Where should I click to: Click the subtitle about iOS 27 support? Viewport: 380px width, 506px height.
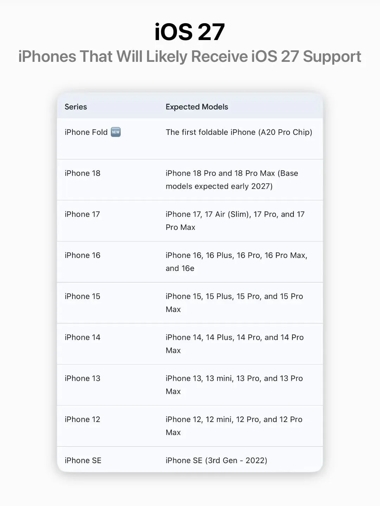[x=190, y=57]
